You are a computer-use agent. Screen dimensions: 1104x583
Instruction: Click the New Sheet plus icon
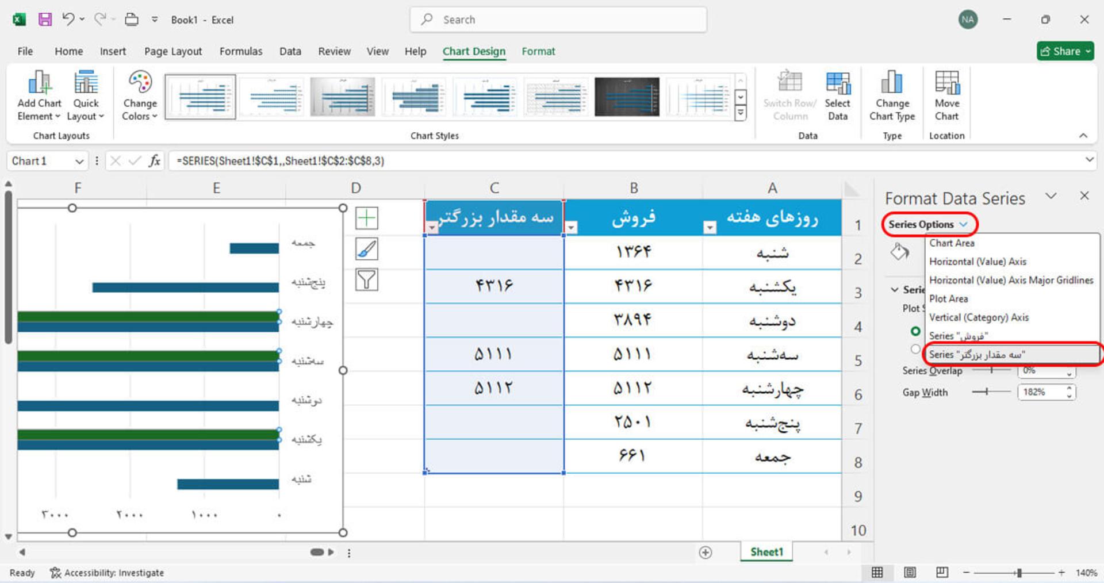click(706, 553)
